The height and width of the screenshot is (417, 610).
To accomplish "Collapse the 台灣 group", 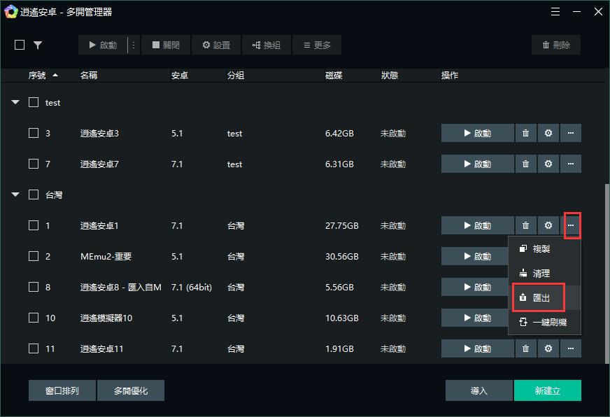I will pos(15,195).
